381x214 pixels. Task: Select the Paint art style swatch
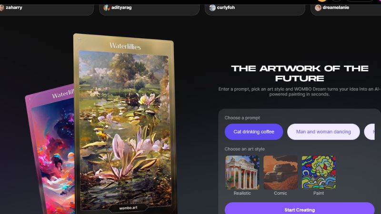point(319,173)
